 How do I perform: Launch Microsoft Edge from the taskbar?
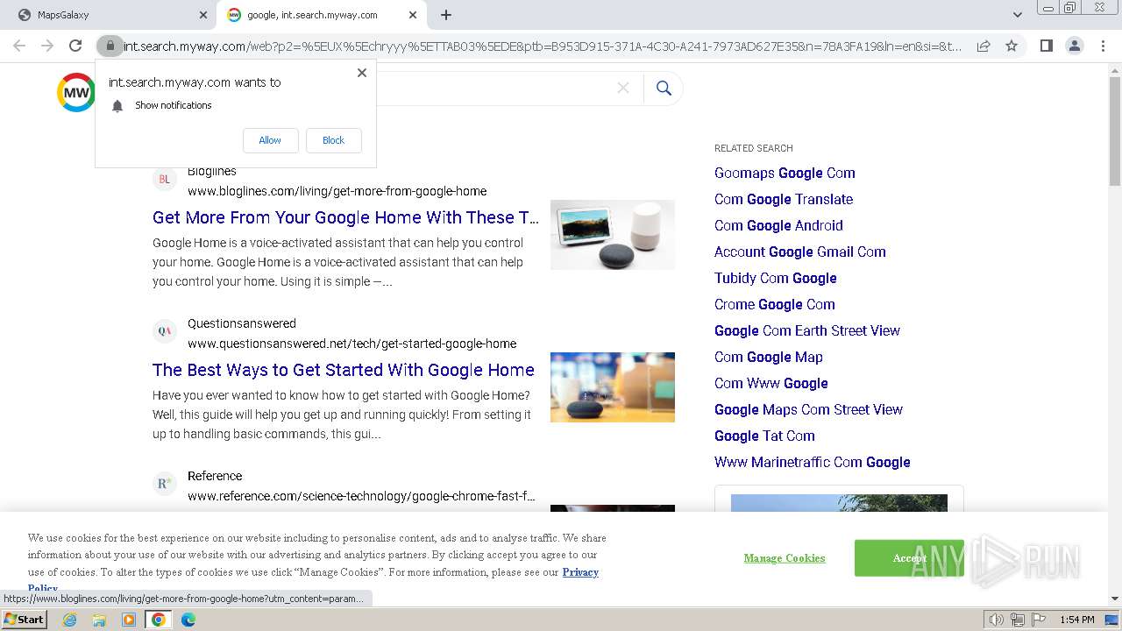coord(188,620)
